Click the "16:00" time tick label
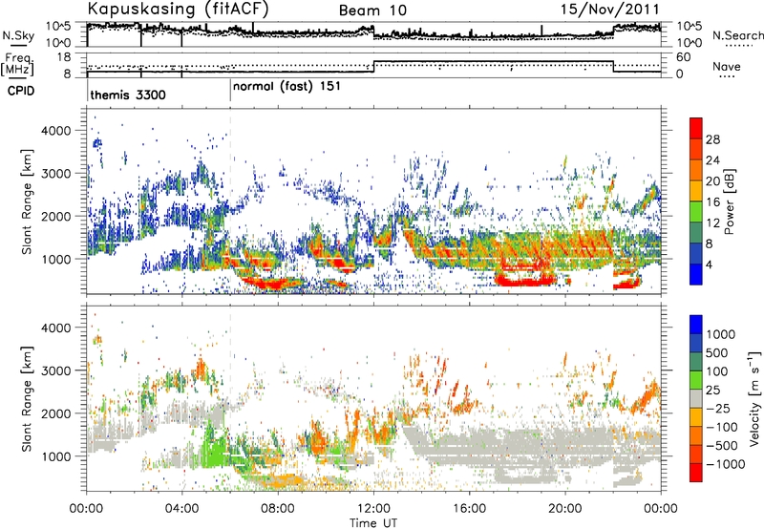Screen dimensions: 764x529 pos(469,509)
